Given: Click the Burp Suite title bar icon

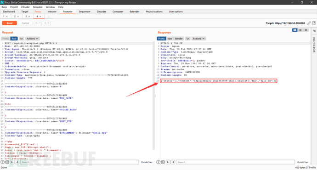Looking at the screenshot, I should 2,2.
